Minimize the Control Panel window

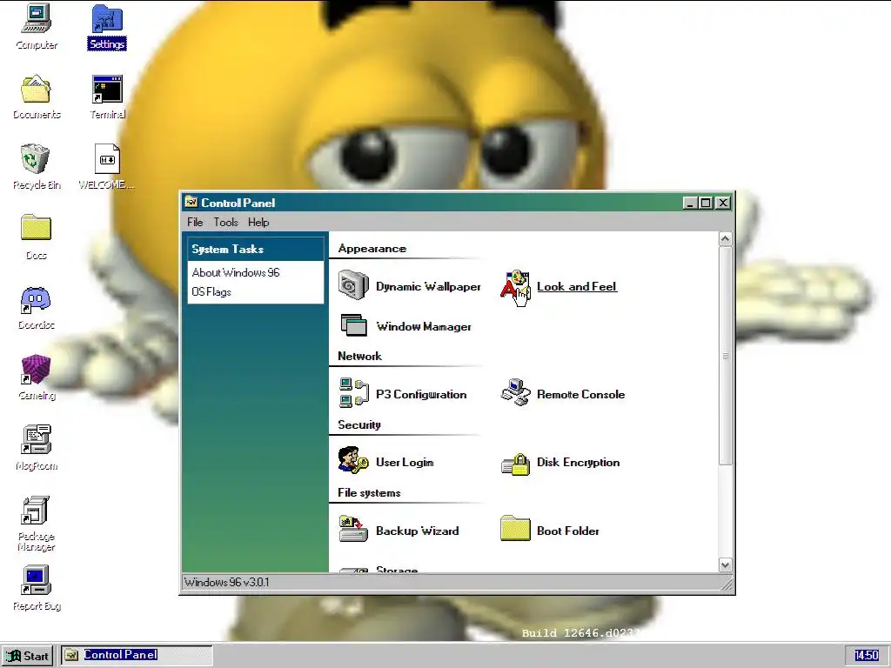[690, 203]
